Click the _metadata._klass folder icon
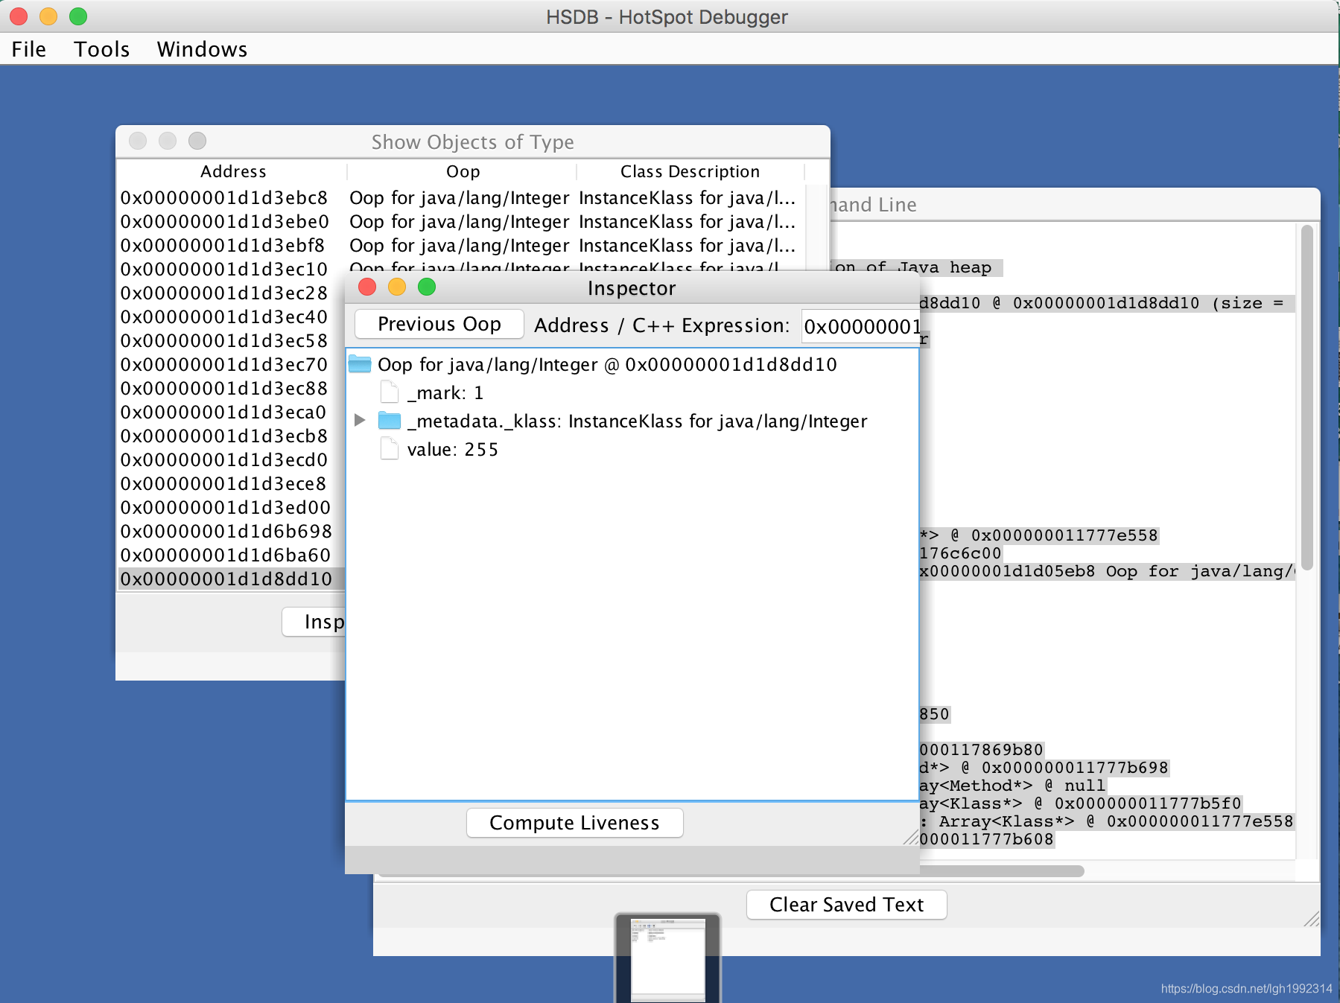This screenshot has width=1340, height=1003. coord(390,421)
